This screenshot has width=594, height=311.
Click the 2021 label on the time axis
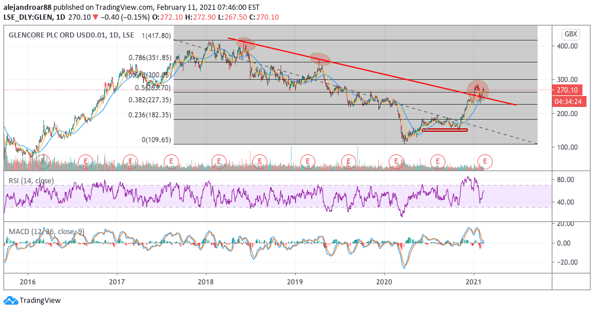tap(474, 282)
